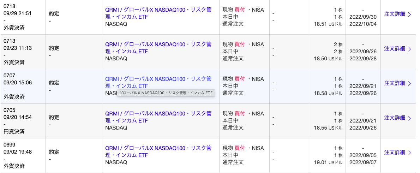Click chevron arrow in order 0707 row
Viewport: 420px width, 173px height.
click(x=409, y=83)
